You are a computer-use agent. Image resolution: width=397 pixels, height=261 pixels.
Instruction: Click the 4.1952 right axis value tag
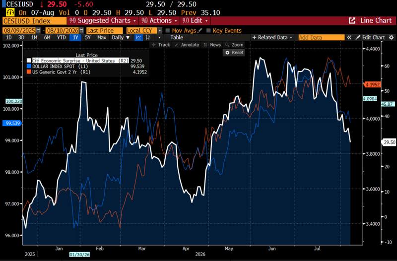coord(372,84)
